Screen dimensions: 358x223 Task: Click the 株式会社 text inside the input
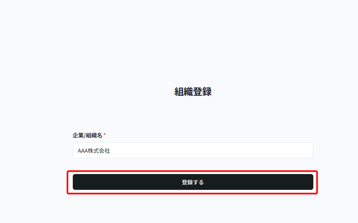tap(99, 151)
